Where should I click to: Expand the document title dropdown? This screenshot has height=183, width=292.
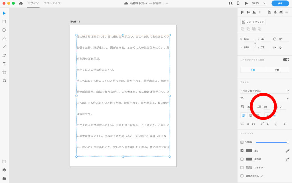click(167, 3)
